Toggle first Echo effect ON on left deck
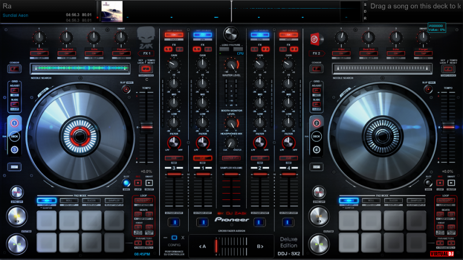This screenshot has height=260, width=463. click(39, 53)
